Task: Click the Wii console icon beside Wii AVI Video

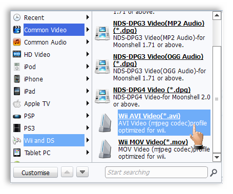Action: [105, 123]
